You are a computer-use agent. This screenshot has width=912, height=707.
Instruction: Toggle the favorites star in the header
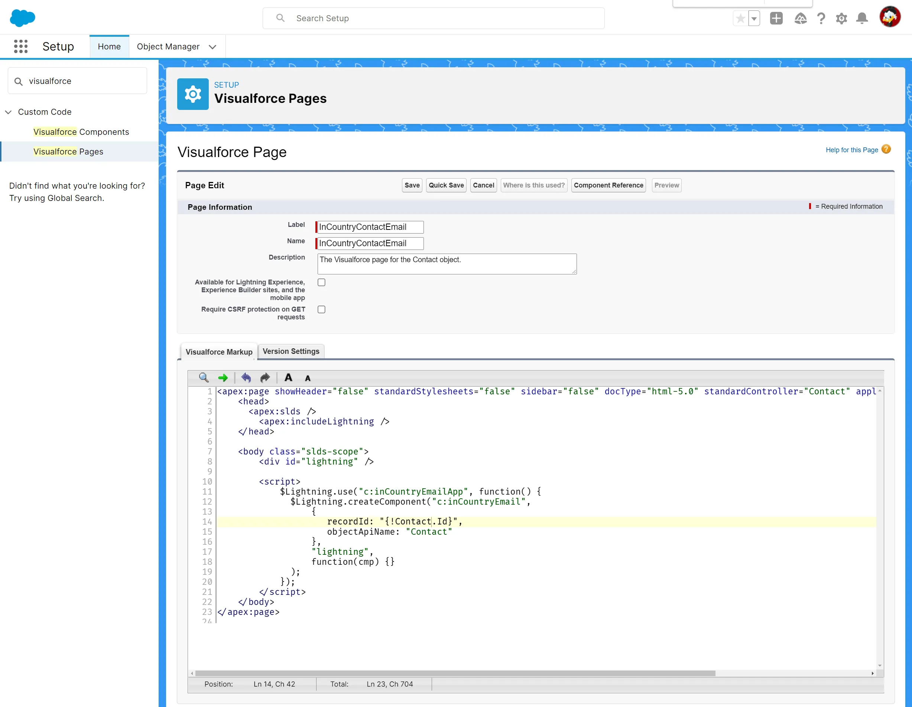740,18
